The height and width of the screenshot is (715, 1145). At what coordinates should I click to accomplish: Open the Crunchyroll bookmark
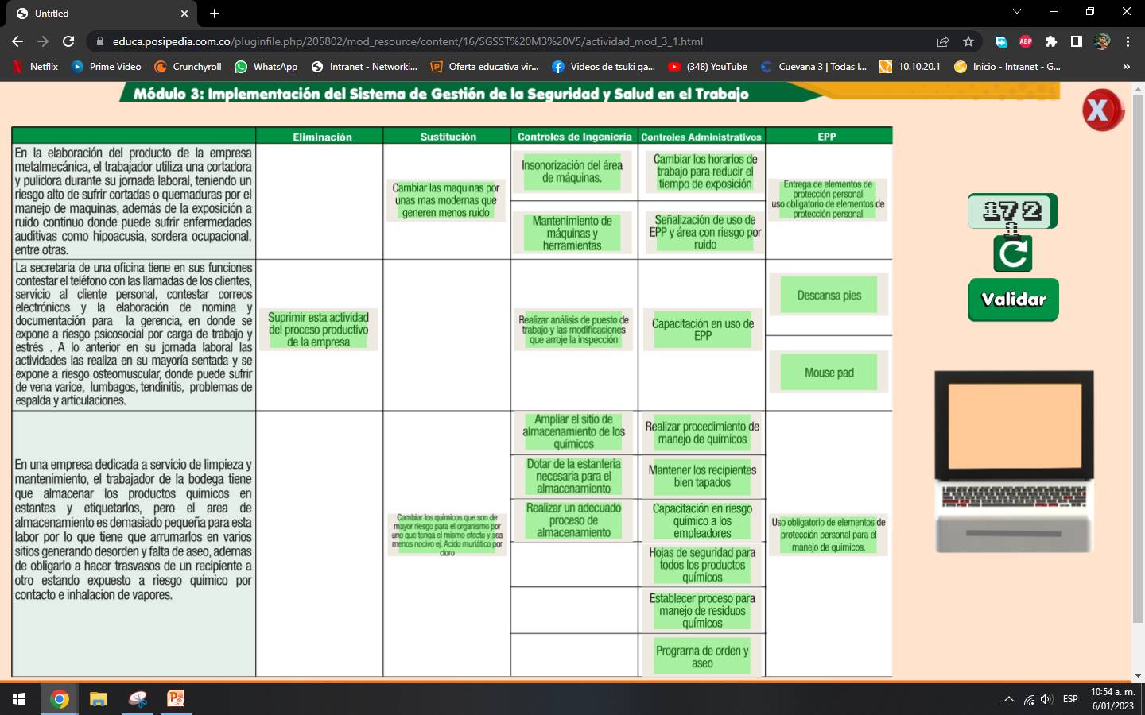(x=188, y=67)
